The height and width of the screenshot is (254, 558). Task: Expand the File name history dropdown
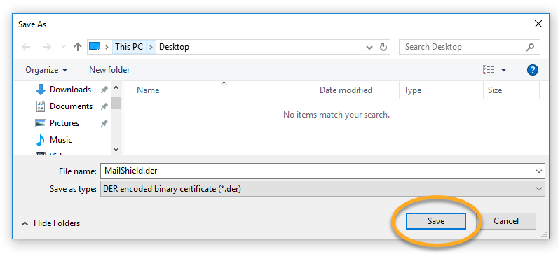pyautogui.click(x=539, y=171)
